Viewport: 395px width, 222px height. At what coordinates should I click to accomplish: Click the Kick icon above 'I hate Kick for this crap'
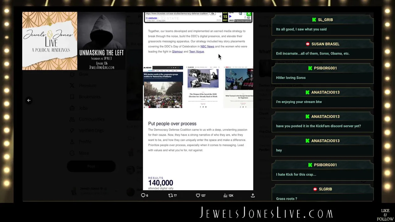point(310,165)
